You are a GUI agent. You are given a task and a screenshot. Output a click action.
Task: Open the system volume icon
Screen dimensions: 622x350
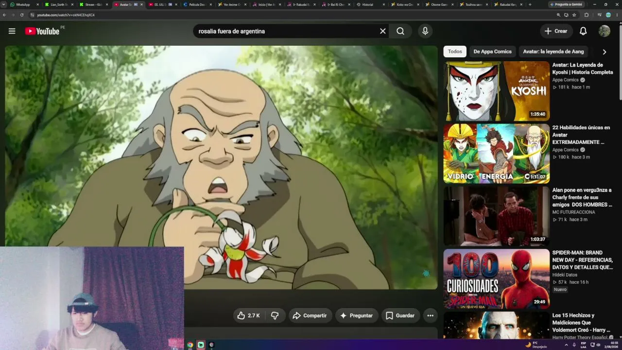click(599, 345)
